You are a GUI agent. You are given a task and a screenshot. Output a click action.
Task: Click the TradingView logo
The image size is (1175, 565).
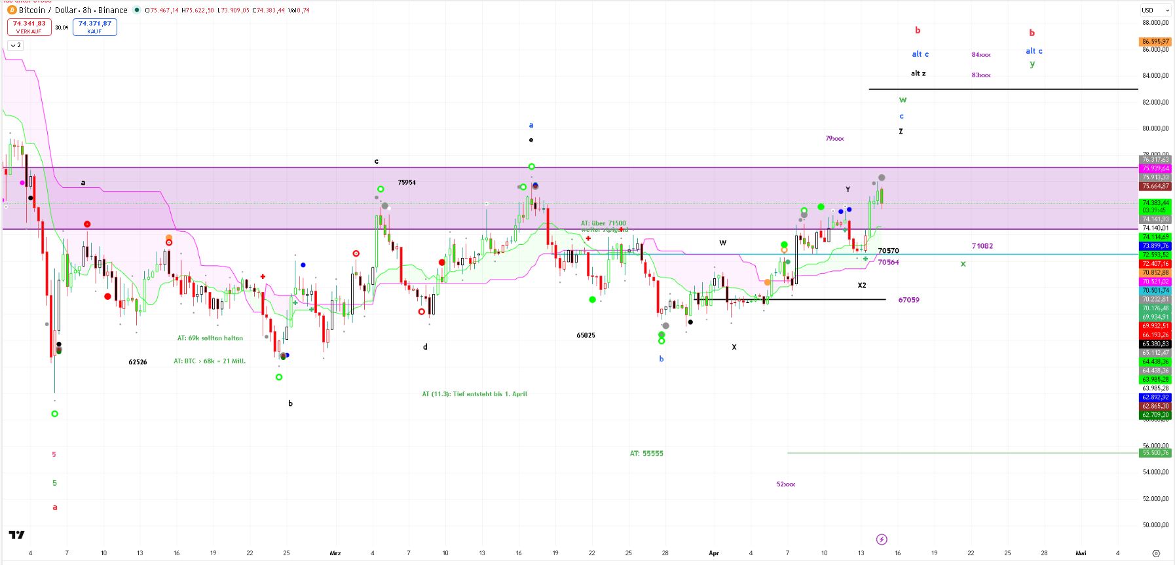(16, 535)
